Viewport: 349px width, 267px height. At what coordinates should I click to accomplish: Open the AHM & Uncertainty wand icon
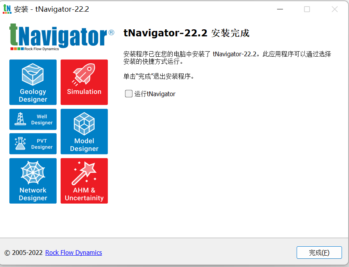coord(84,181)
